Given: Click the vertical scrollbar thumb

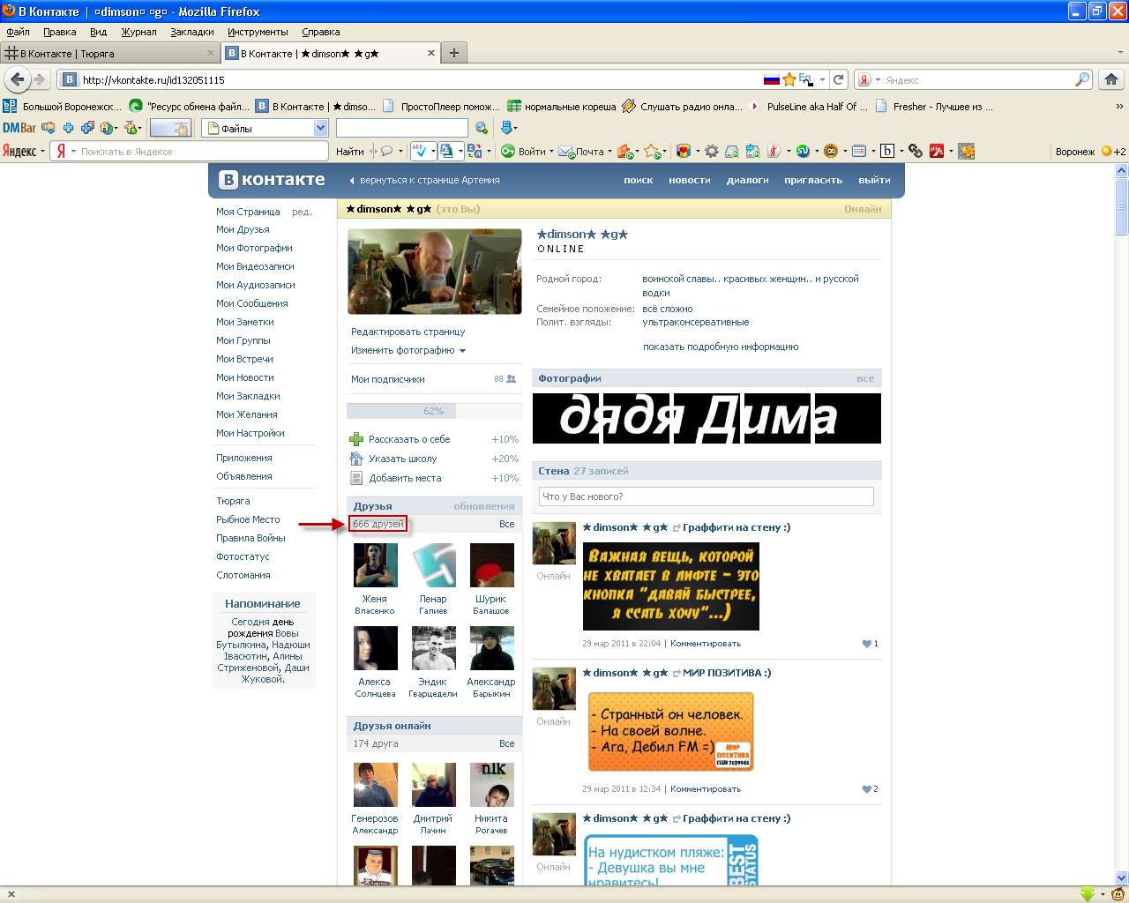Looking at the screenshot, I should pyautogui.click(x=1121, y=206).
